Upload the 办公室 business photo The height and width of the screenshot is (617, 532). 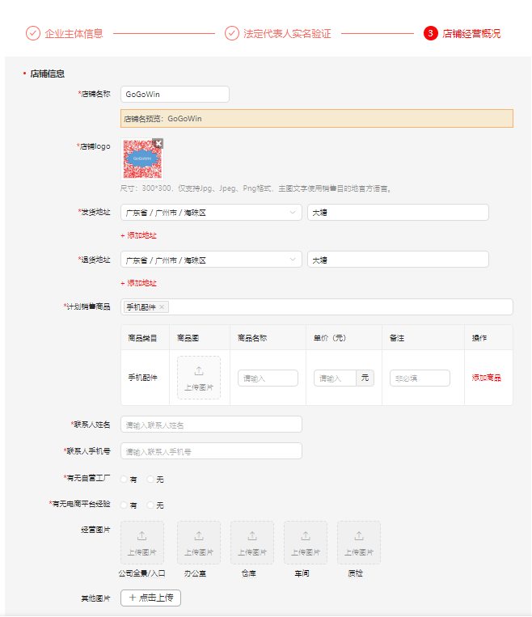[x=199, y=543]
